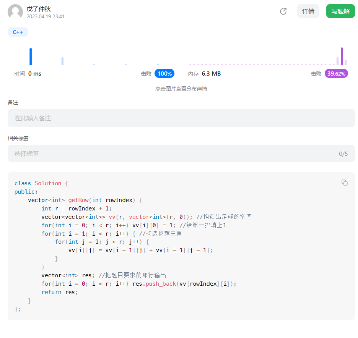Image resolution: width=358 pixels, height=338 pixels.
Task: Click the copy code icon
Action: click(345, 183)
